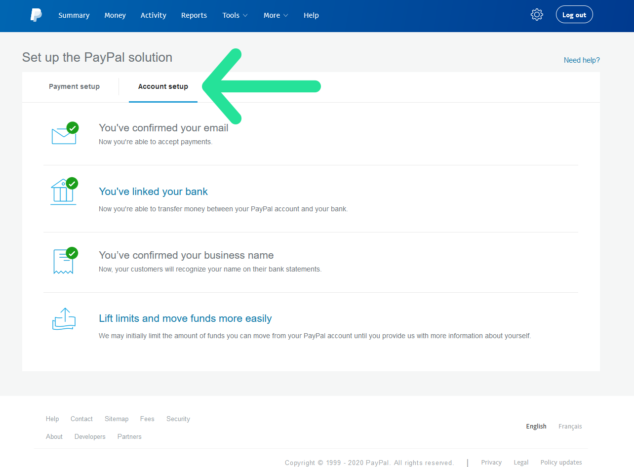Click the PayPal logo icon
Image resolution: width=634 pixels, height=467 pixels.
pos(36,15)
